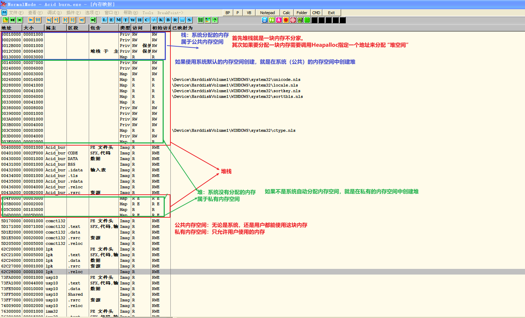Open the 查看(V) menu

click(35, 13)
